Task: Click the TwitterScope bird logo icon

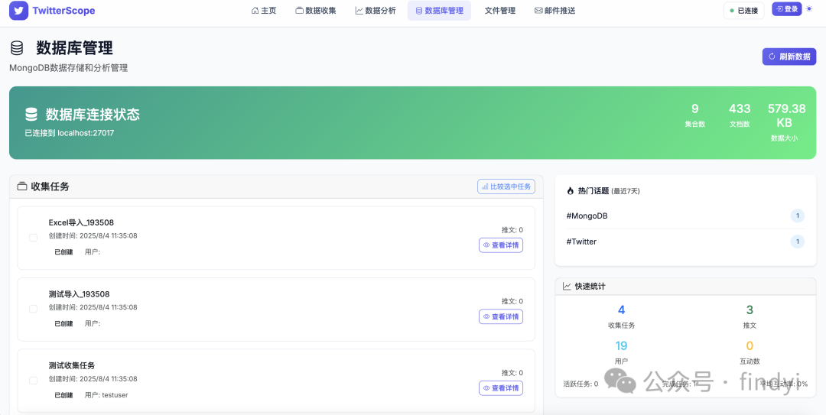Action: [x=18, y=10]
